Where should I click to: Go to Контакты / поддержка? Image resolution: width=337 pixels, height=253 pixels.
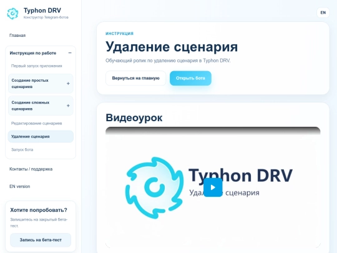click(x=31, y=169)
